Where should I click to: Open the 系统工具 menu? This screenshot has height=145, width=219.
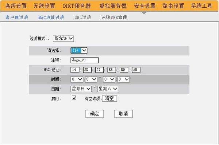point(202,6)
